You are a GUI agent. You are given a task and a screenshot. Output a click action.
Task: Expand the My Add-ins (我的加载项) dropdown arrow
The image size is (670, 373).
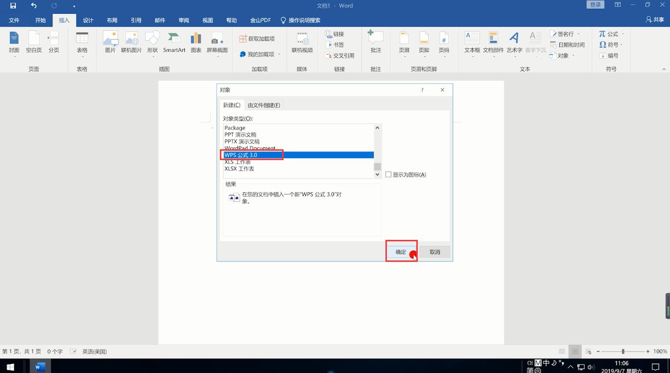click(279, 54)
